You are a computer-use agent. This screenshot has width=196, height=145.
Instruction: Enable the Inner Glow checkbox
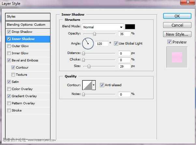tap(9, 53)
